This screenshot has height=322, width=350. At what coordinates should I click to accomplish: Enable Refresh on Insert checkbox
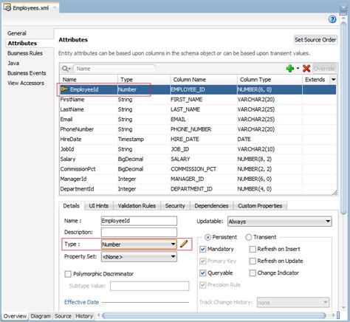click(253, 249)
